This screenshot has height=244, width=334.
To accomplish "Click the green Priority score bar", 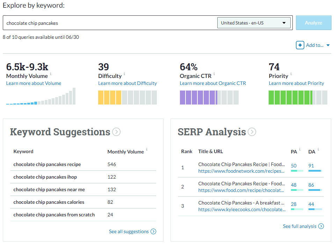I will pos(298,98).
